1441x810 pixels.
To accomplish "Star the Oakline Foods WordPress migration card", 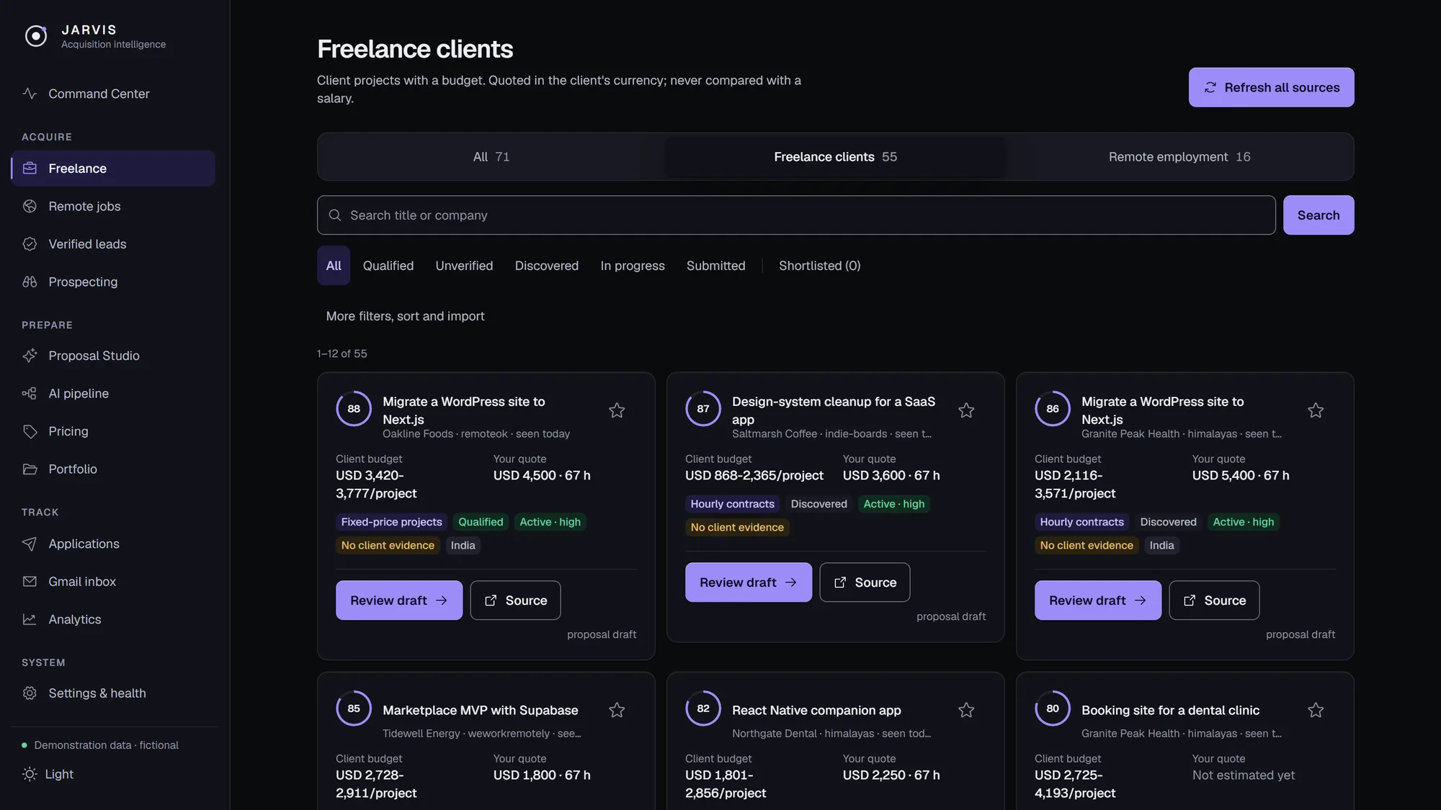I will click(x=617, y=410).
